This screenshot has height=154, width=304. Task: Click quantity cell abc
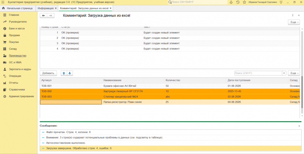195,97
